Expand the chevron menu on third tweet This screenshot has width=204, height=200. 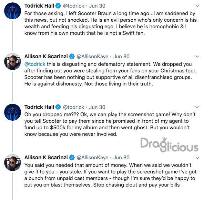pyautogui.click(x=197, y=107)
